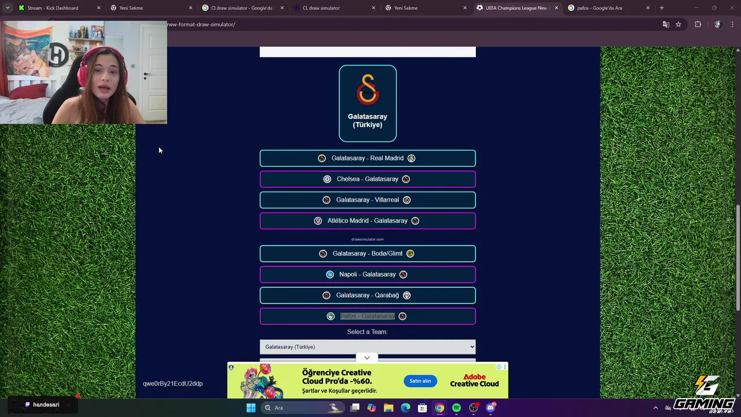Open the tab search dropdown arrow

point(8,8)
